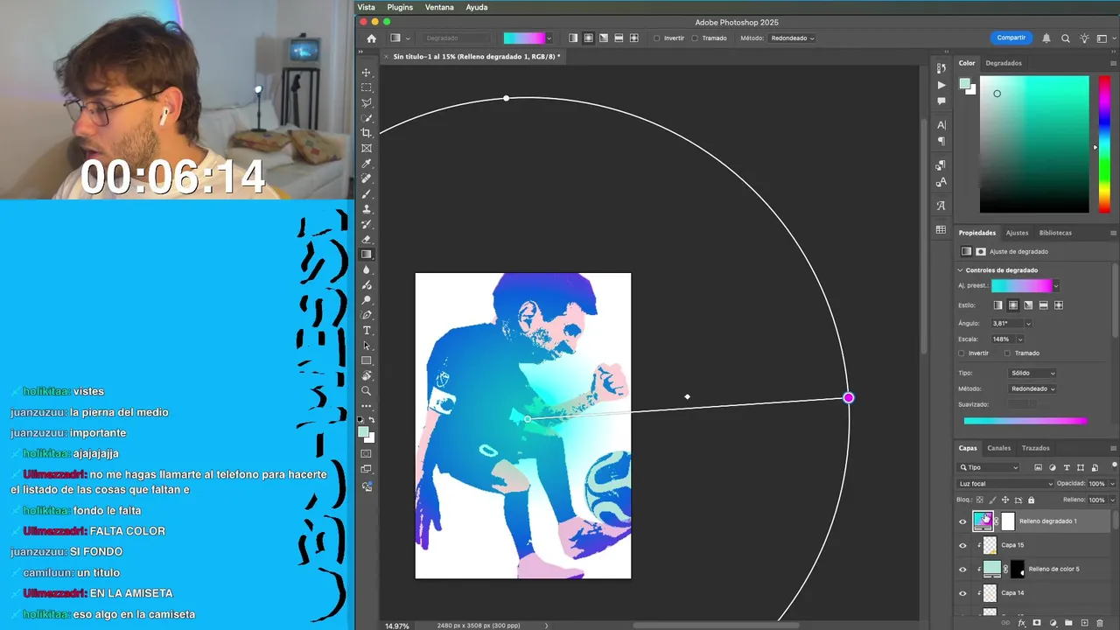Open Método Redondeado dropdown in Properties

click(1032, 388)
